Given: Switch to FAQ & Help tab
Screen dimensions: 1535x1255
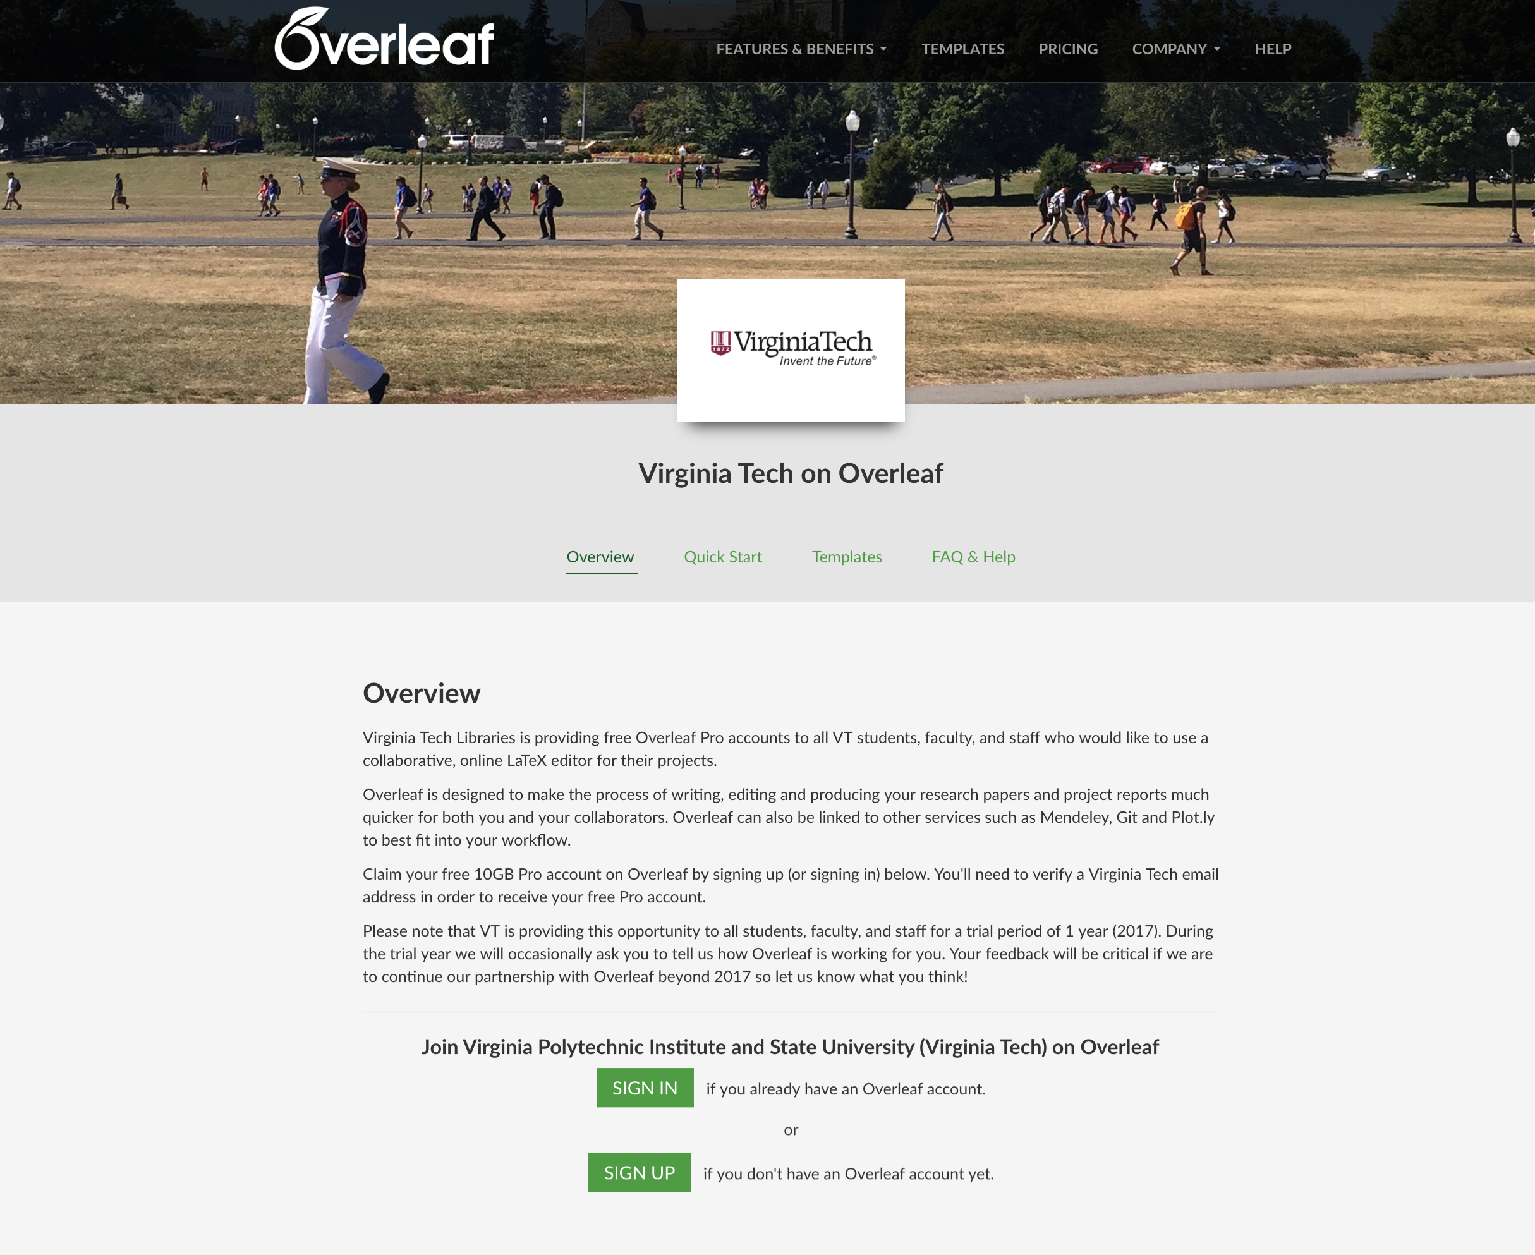Looking at the screenshot, I should point(974,556).
